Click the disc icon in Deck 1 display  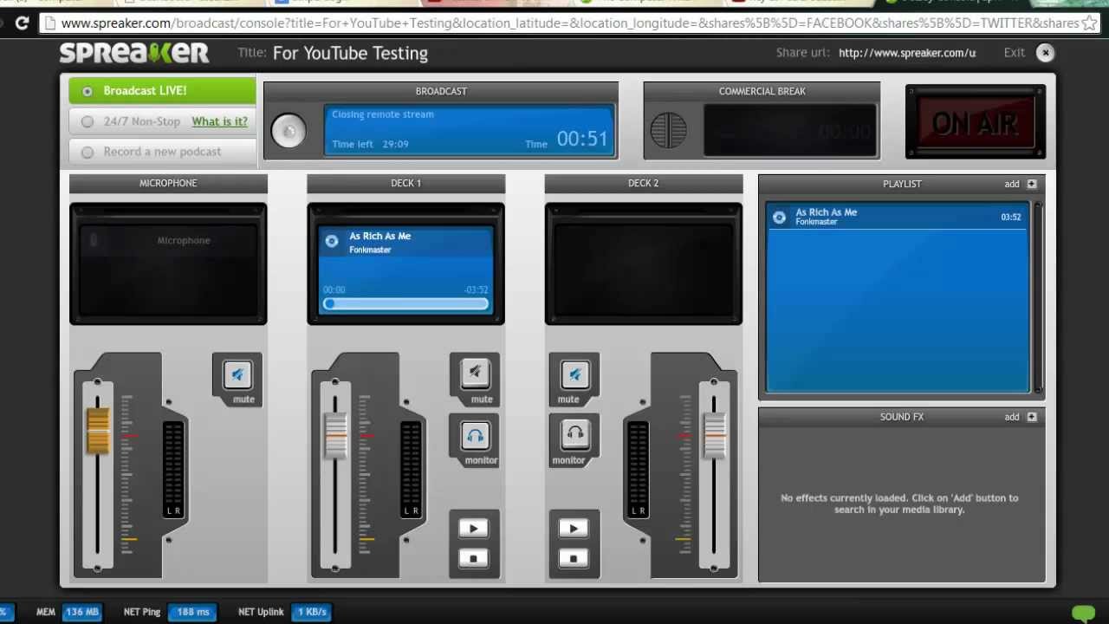332,242
